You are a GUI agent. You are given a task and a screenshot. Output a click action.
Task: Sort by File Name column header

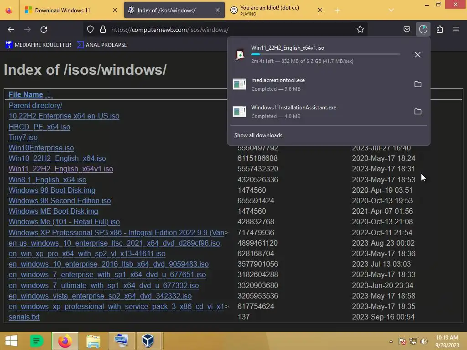click(26, 95)
